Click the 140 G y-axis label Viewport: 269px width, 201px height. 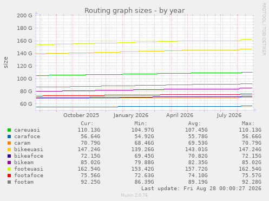[x=24, y=53]
